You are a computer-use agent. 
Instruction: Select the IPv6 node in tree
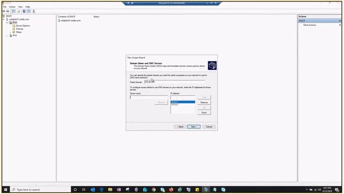pos(15,35)
